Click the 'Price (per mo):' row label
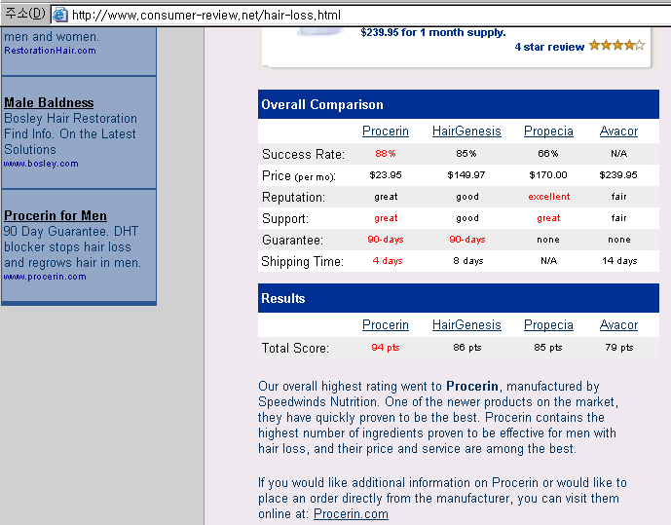 [x=299, y=176]
